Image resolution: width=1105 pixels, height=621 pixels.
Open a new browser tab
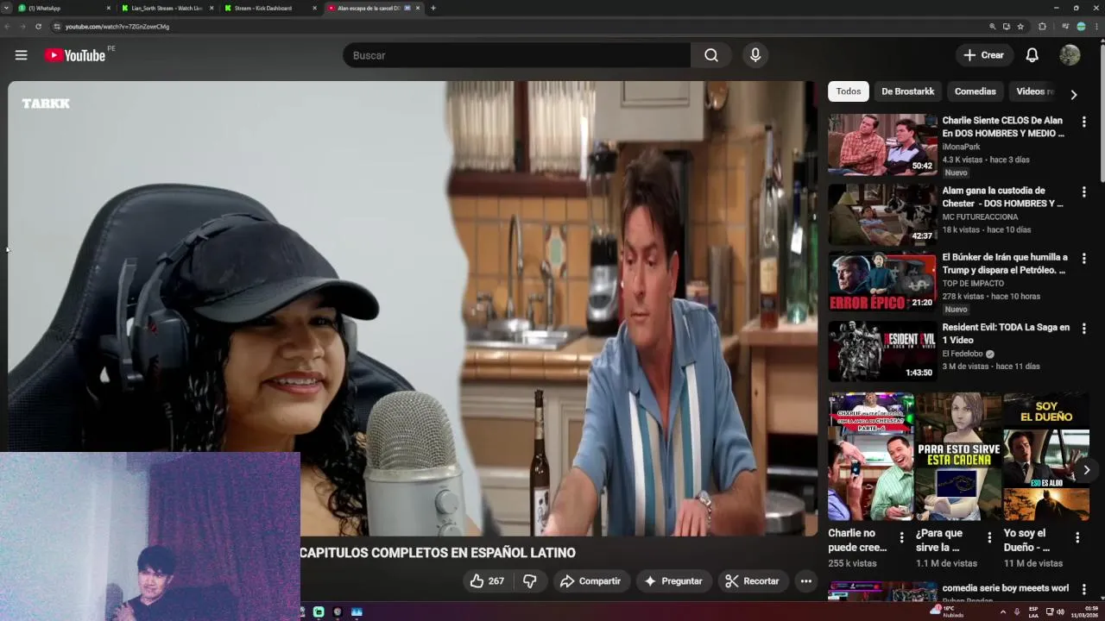(x=433, y=8)
